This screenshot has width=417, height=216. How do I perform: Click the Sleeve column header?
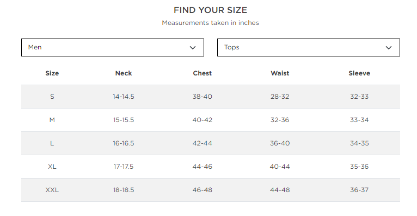click(x=359, y=73)
